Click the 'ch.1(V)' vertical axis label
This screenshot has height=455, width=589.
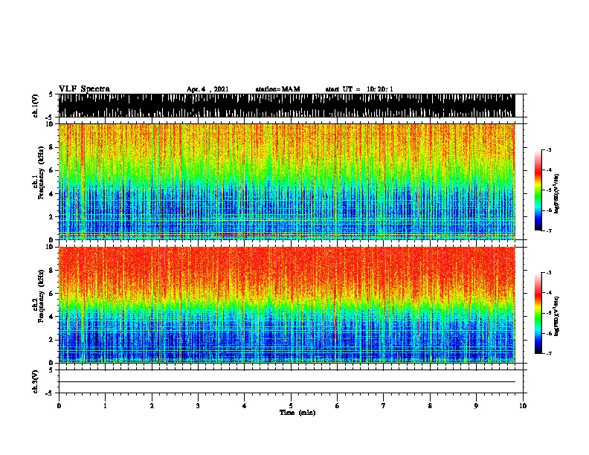click(x=36, y=106)
